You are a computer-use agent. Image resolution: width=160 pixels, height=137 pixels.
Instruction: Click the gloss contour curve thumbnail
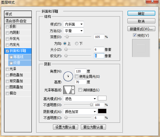[x=68, y=90]
